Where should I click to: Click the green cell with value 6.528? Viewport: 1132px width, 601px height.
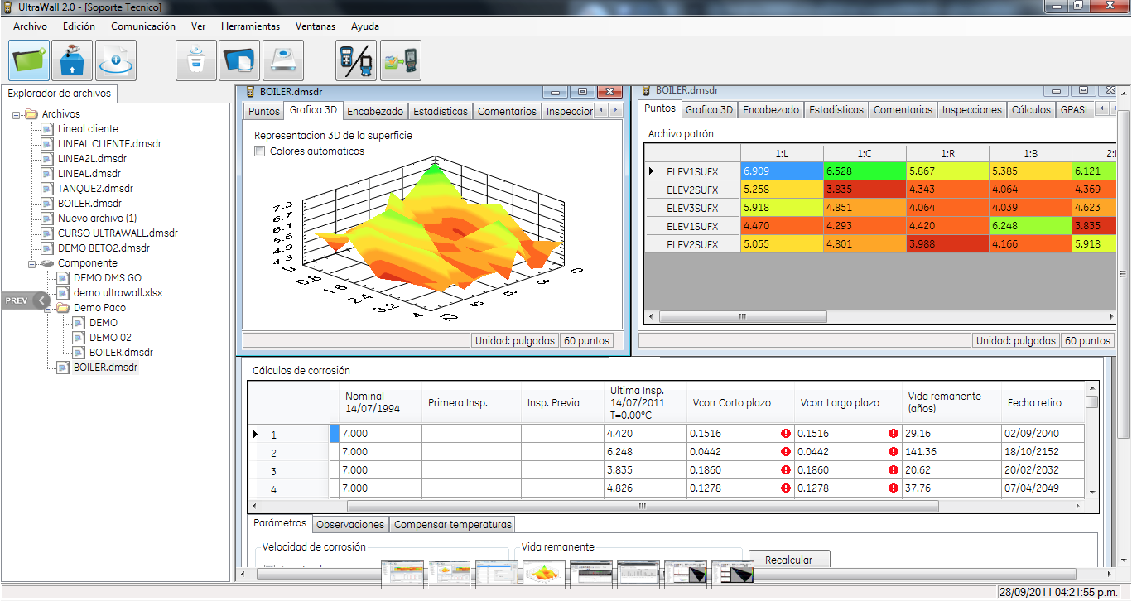865,171
